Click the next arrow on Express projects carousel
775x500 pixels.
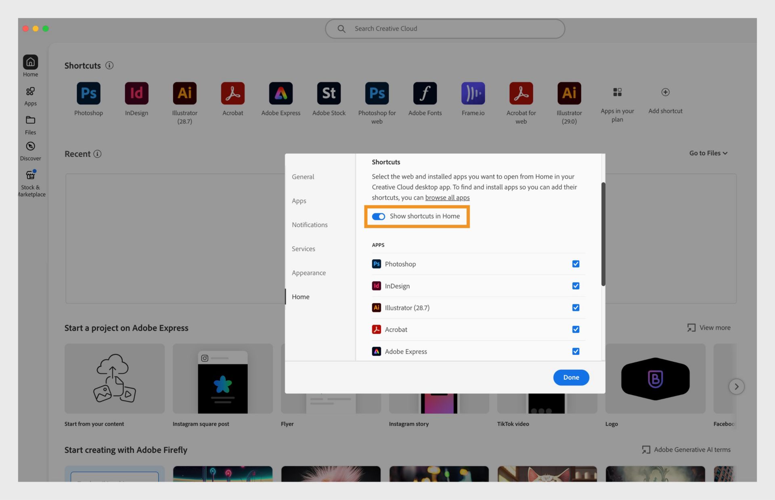pyautogui.click(x=737, y=386)
